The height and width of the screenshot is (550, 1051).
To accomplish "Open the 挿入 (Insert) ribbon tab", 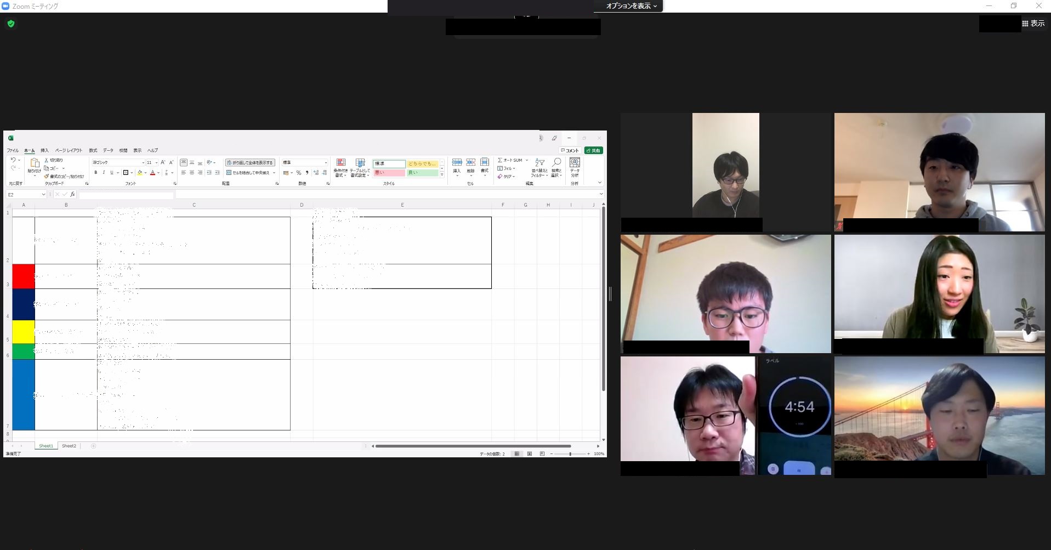I will [x=44, y=150].
